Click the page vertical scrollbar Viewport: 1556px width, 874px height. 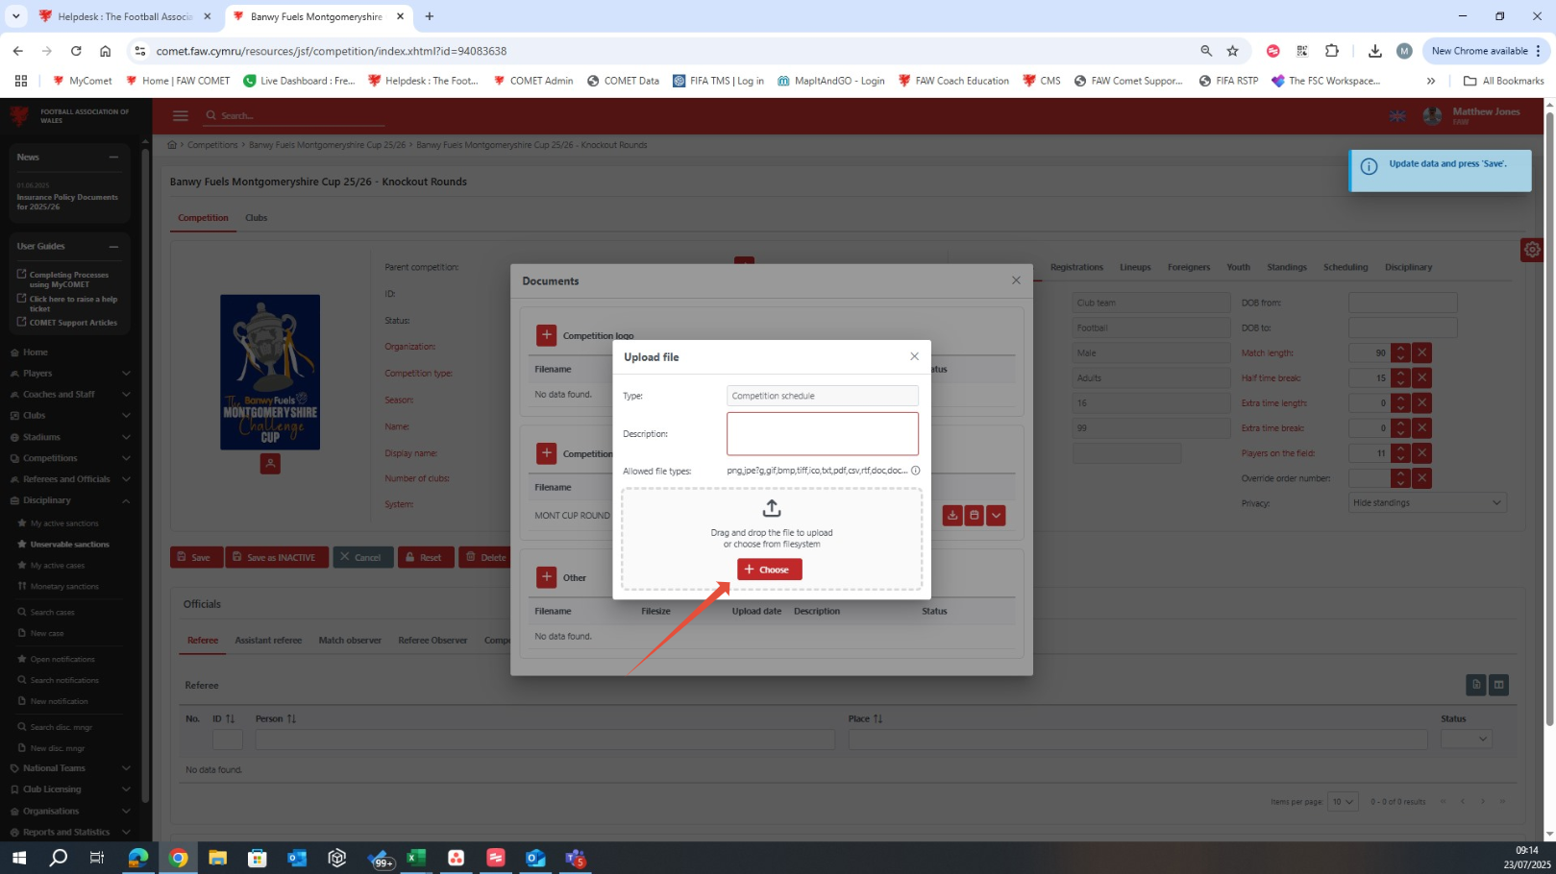[1549, 418]
